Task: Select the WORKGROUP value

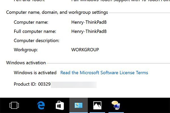Action: (x=85, y=50)
